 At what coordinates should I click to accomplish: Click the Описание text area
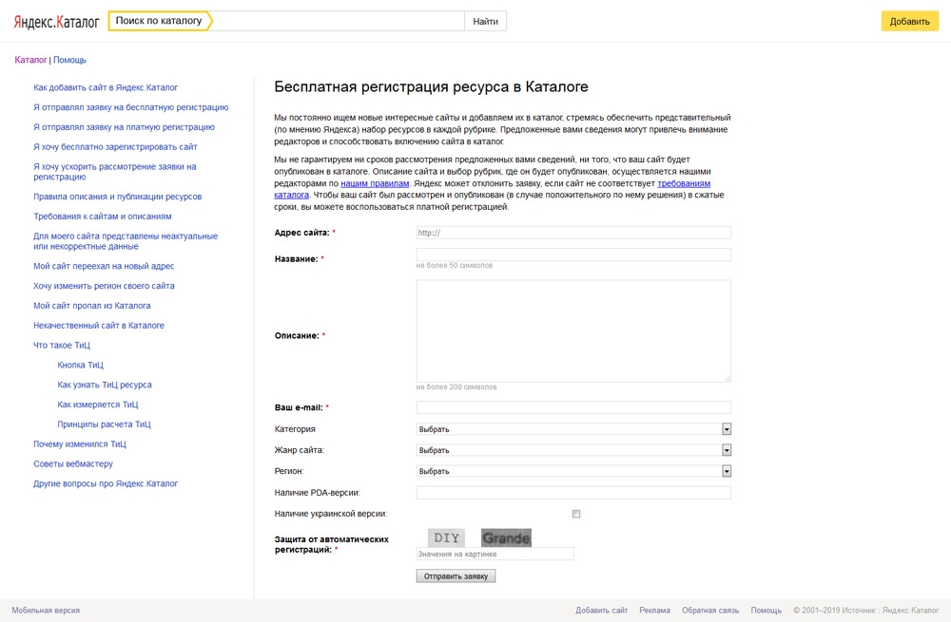click(x=573, y=330)
